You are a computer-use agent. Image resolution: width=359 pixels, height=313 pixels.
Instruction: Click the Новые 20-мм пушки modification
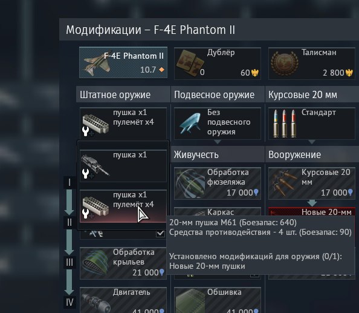pyautogui.click(x=312, y=212)
